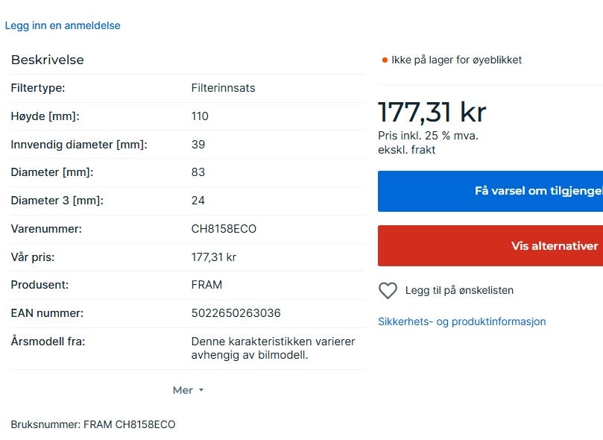
Task: Click the large 177,31 kr price
Action: click(x=432, y=112)
